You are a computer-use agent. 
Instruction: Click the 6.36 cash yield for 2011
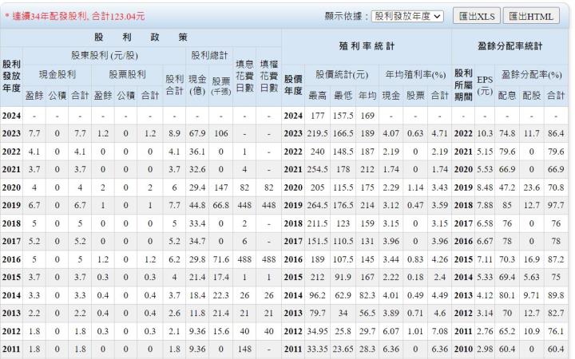(x=391, y=349)
